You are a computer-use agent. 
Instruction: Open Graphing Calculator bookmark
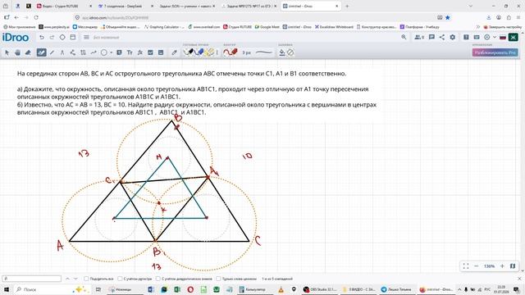tap(164, 27)
